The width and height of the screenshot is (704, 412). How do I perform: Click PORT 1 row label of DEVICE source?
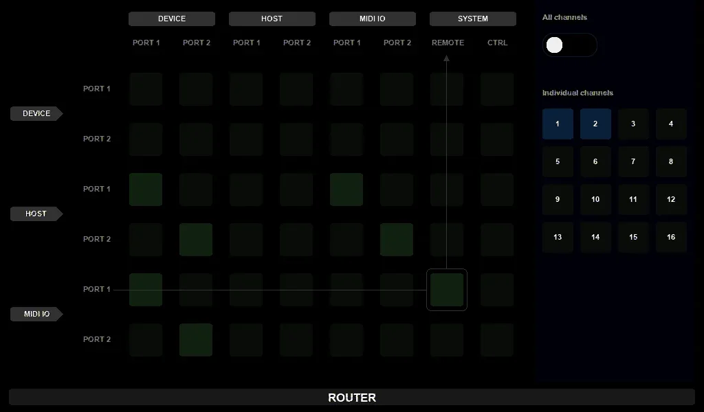(x=96, y=89)
